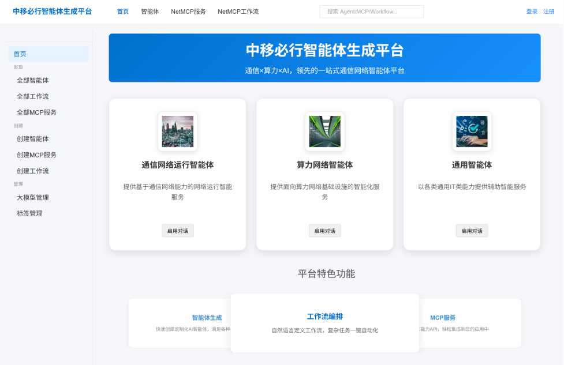Click description 自然语言定义工作流，复杂任务一键自动化
Image resolution: width=564 pixels, height=365 pixels.
(x=325, y=330)
